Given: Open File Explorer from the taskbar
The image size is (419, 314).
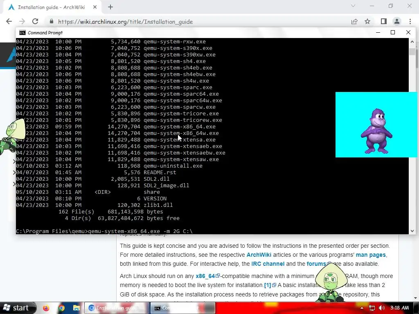Looking at the screenshot, I should [77, 308].
